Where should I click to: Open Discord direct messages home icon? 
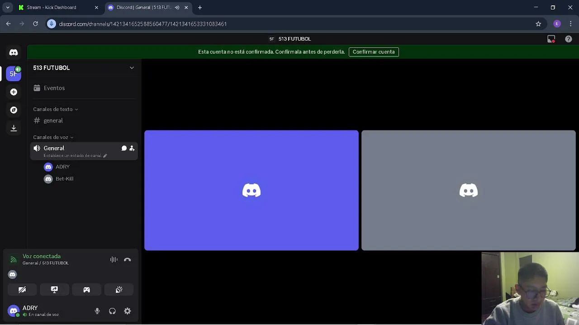[x=14, y=52]
